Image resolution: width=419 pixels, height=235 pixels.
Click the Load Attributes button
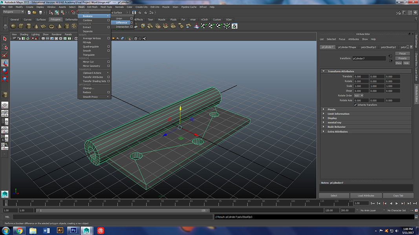[x=366, y=195]
